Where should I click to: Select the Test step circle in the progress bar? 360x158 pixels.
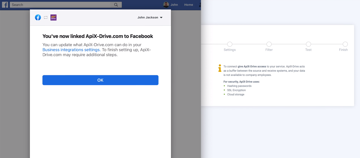(308, 44)
